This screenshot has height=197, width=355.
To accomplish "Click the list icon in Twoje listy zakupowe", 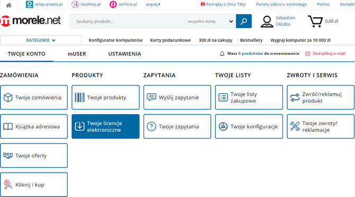I will [223, 97].
